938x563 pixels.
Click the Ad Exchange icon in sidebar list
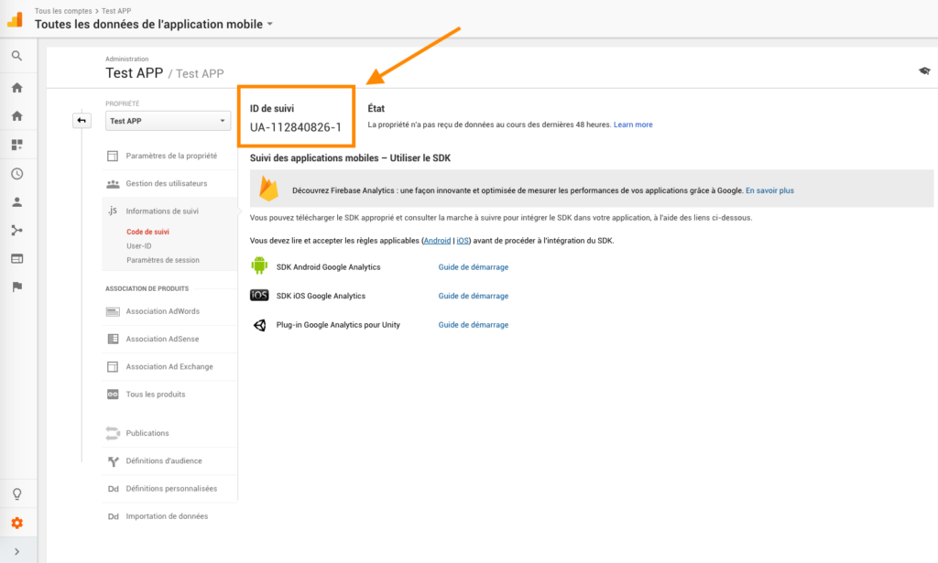click(x=113, y=367)
